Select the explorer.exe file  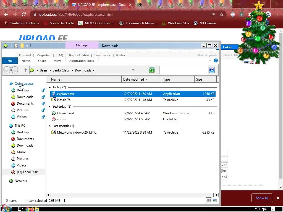point(133,94)
